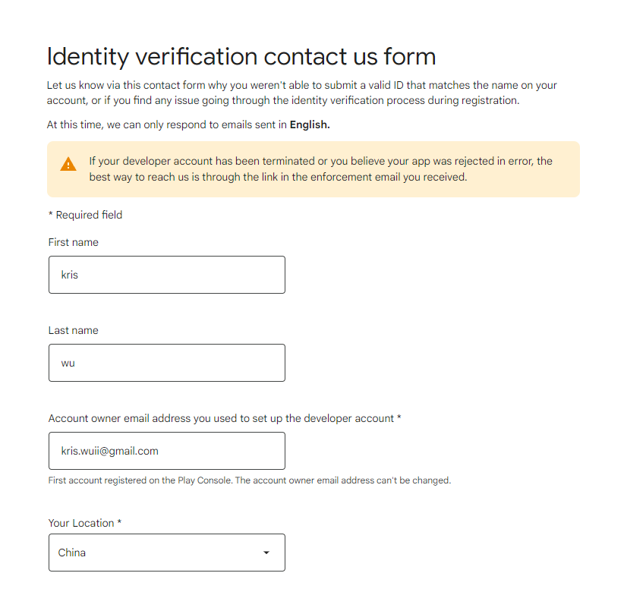The width and height of the screenshot is (627, 592).
Task: Click the Required field note
Action: pos(85,215)
